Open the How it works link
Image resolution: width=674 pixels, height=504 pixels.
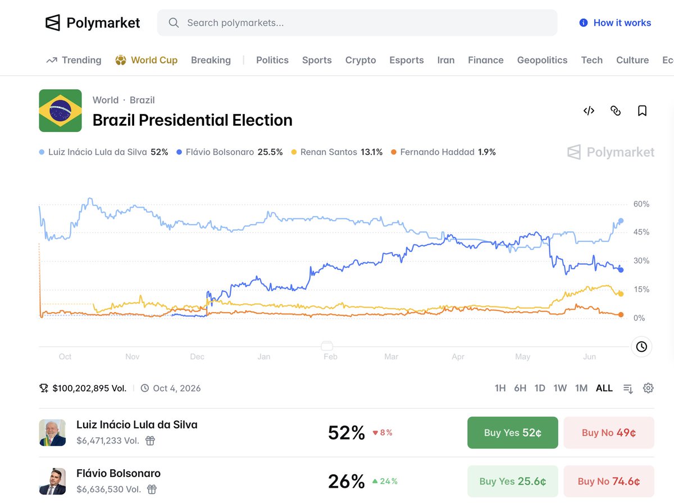click(x=615, y=23)
